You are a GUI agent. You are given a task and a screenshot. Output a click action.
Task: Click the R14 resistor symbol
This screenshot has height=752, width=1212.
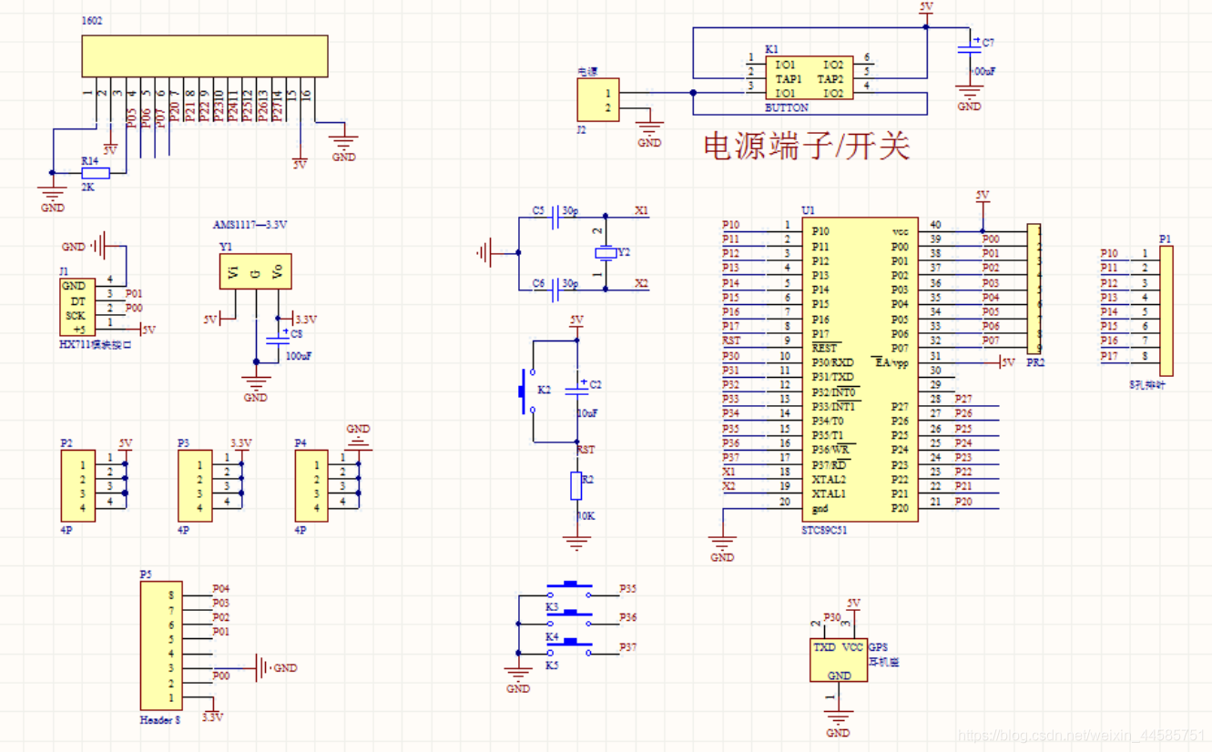pos(95,173)
